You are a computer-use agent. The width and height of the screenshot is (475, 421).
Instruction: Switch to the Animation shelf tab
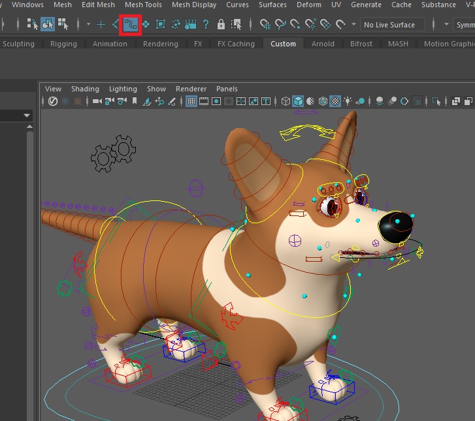click(110, 44)
